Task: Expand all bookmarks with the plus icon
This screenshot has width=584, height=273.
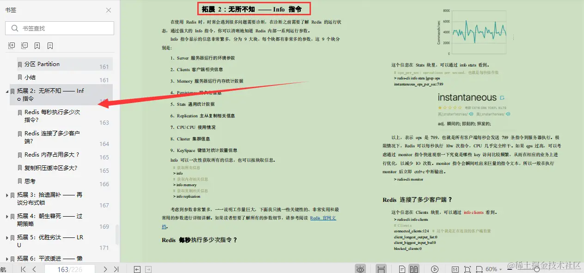Action: (x=11, y=45)
